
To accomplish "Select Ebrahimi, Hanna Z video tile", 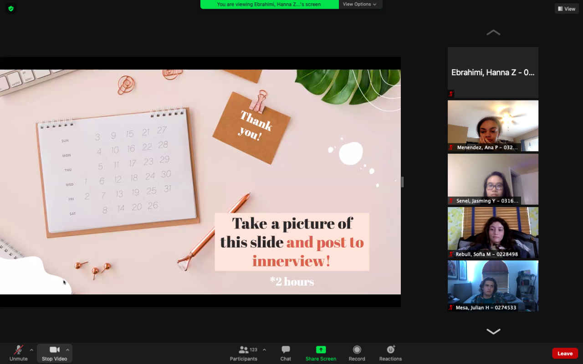I will (493, 72).
